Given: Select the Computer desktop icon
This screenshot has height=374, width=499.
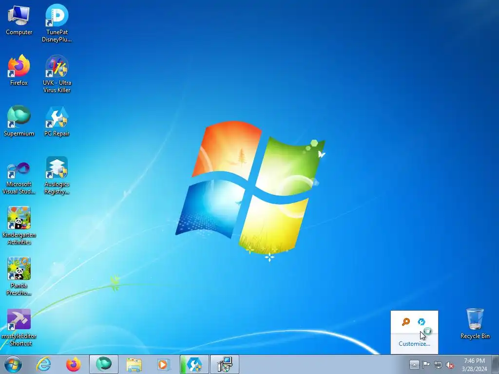Looking at the screenshot, I should click(x=19, y=19).
